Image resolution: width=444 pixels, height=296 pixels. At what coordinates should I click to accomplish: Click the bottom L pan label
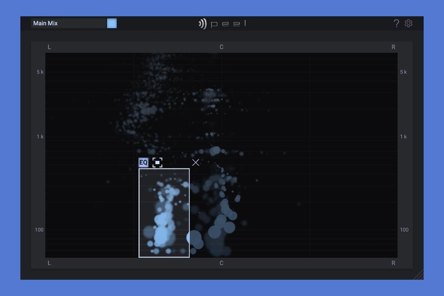49,263
